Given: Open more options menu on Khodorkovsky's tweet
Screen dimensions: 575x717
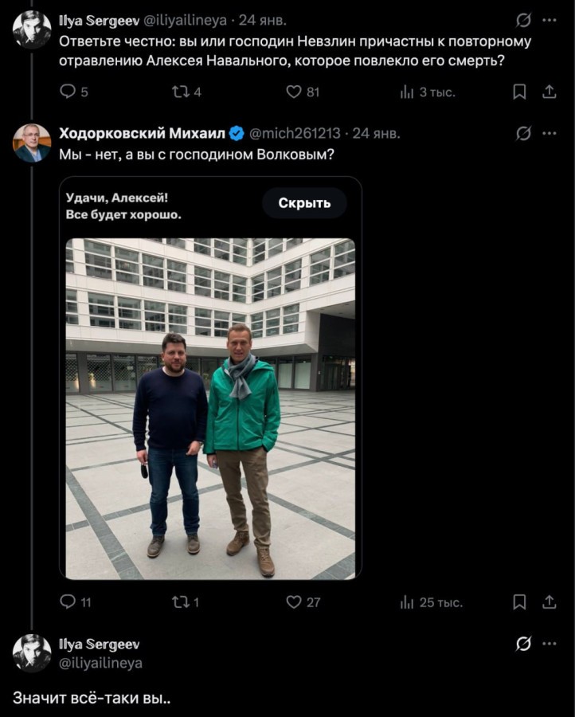Looking at the screenshot, I should point(549,133).
